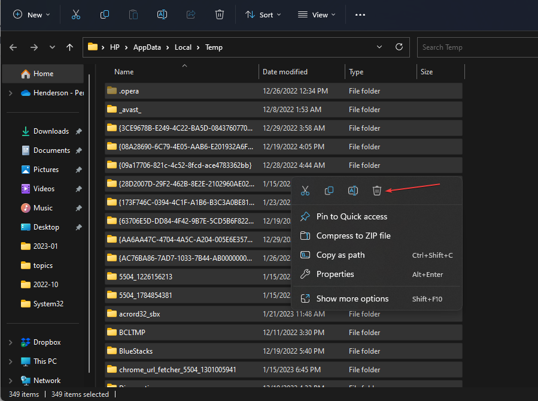Expand the Dropbox tree node
The height and width of the screenshot is (401, 538).
click(10, 342)
